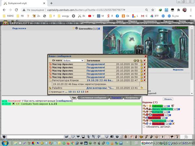Switch to Системные сообщения tab

(x=93, y=98)
